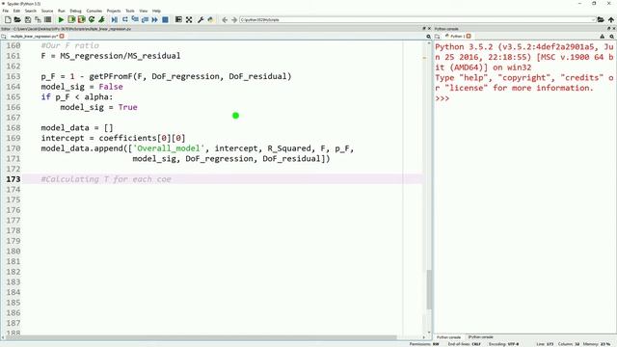617x347 pixels.
Task: Run the file with green play icon
Action: pos(61,19)
